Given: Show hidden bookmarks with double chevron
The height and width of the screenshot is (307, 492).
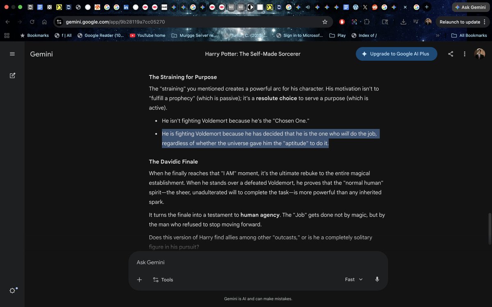Looking at the screenshot, I should coord(437,36).
